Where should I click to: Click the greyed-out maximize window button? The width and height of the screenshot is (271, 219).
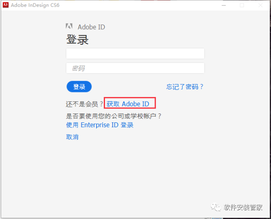coord(242,5)
